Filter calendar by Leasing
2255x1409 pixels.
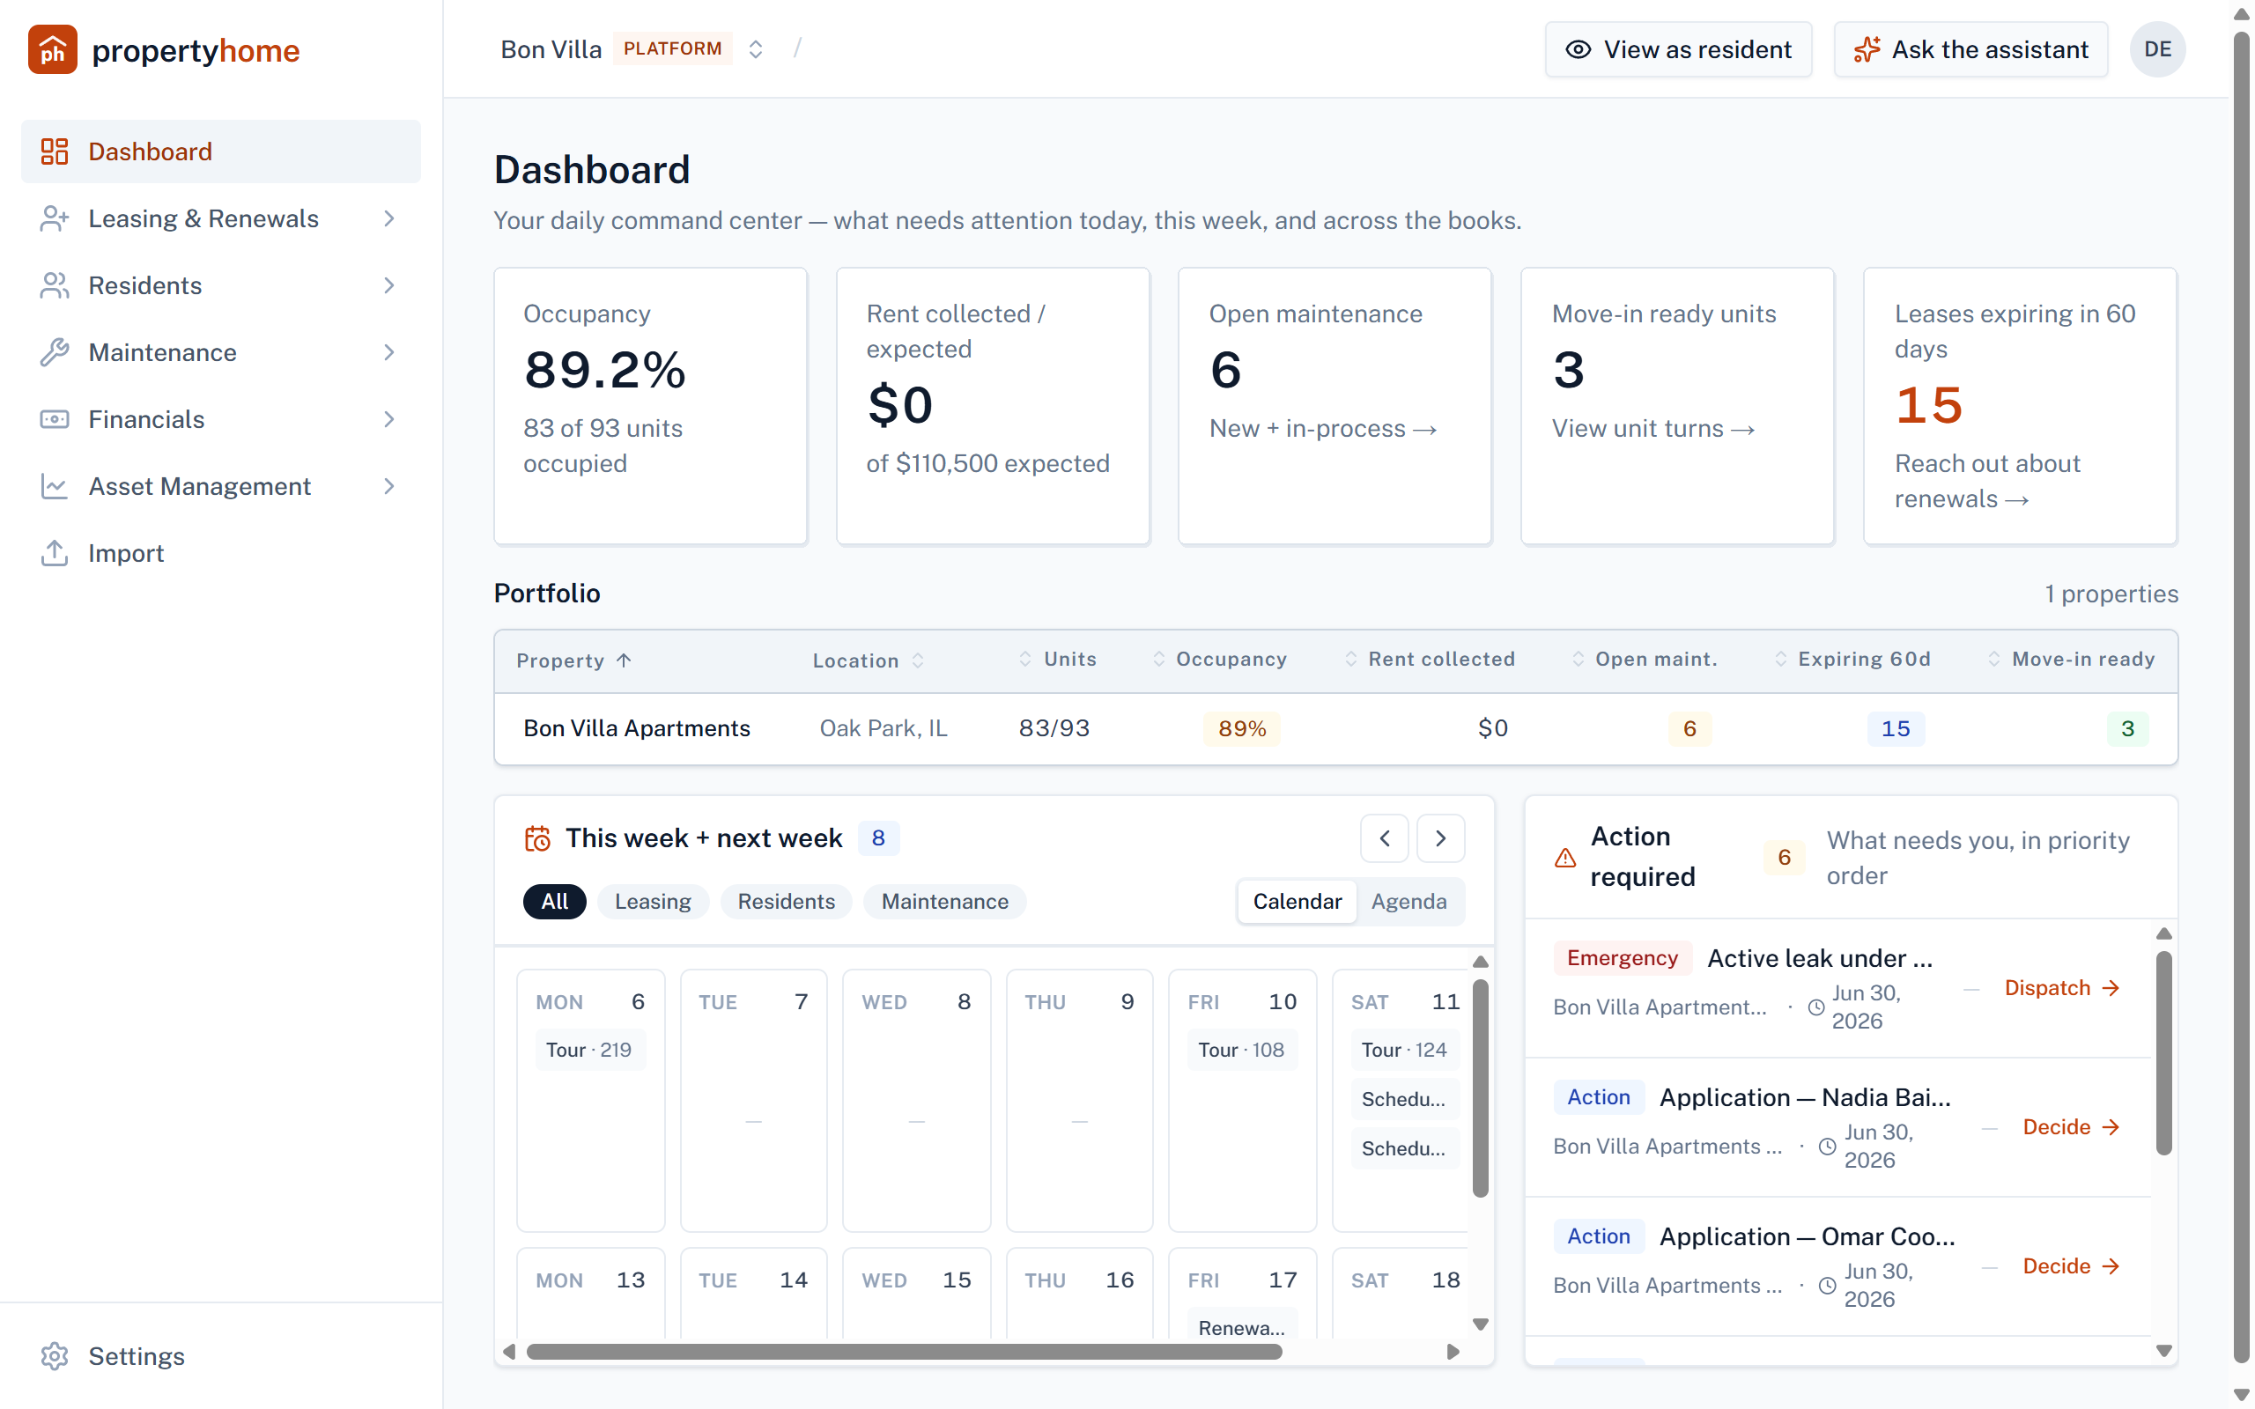(x=652, y=901)
